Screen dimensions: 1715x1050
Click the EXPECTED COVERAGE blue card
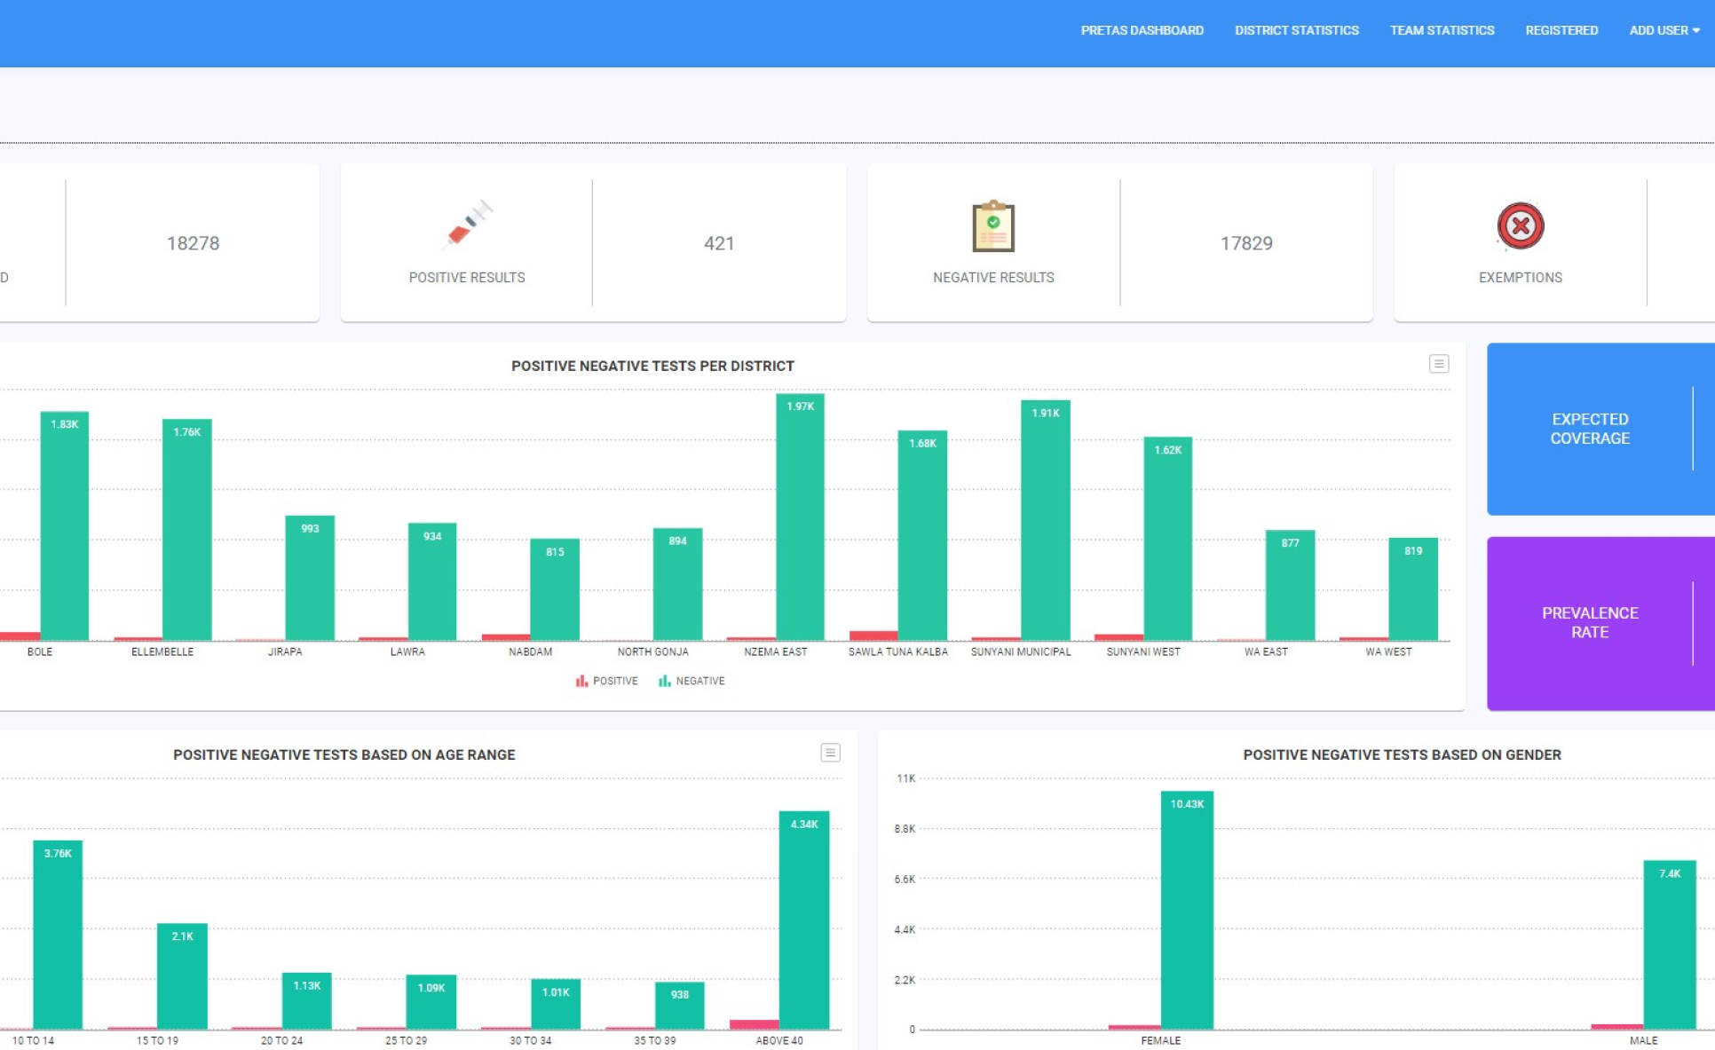tap(1589, 429)
